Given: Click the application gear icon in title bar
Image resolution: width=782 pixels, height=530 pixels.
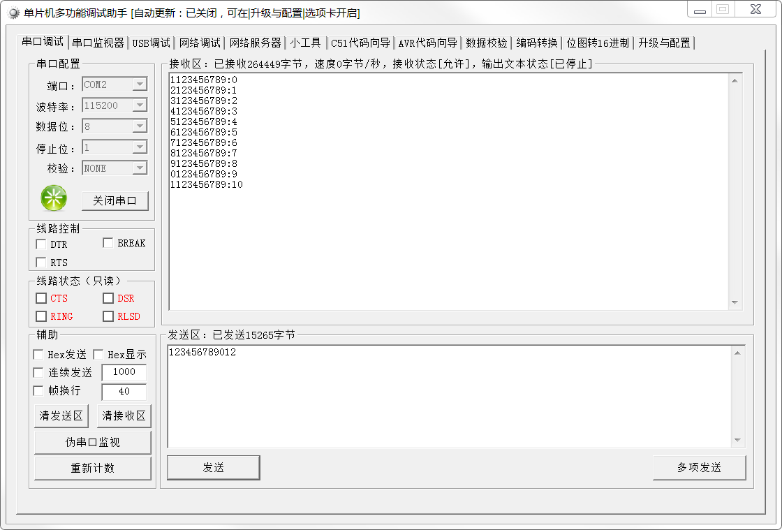Looking at the screenshot, I should click(13, 13).
